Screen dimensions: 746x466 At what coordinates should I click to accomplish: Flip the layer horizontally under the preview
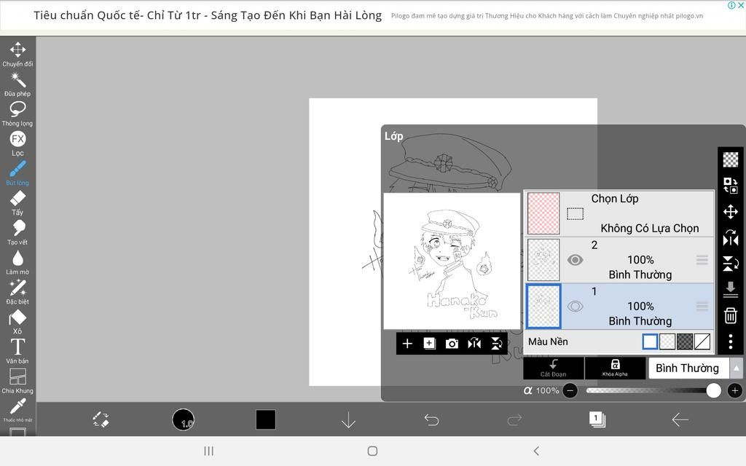(x=474, y=344)
